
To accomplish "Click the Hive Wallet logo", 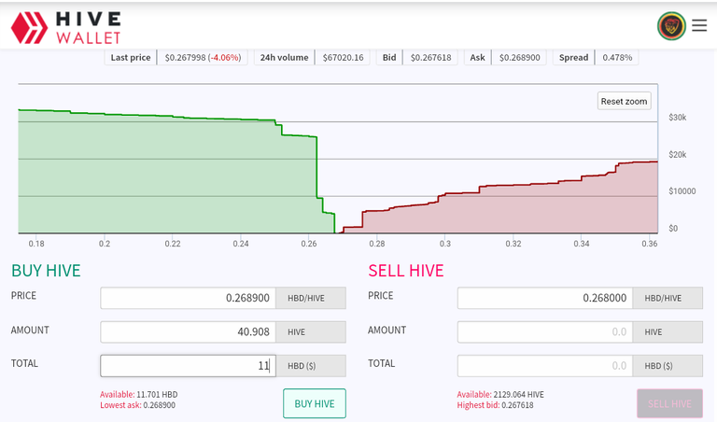I will pyautogui.click(x=66, y=28).
